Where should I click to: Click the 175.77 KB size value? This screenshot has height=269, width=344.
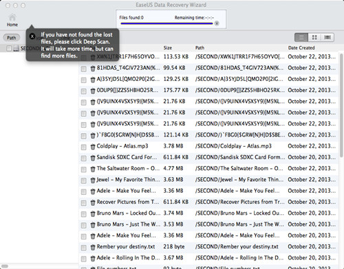tap(176, 90)
